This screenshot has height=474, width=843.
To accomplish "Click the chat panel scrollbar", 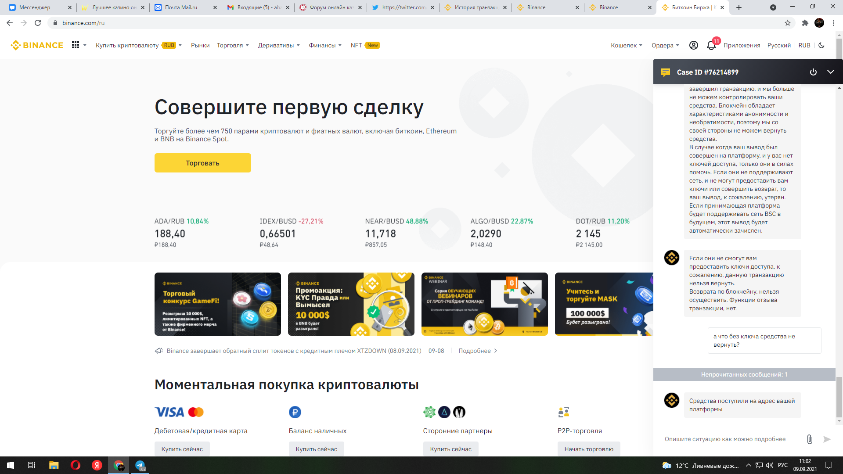I will tap(839, 397).
